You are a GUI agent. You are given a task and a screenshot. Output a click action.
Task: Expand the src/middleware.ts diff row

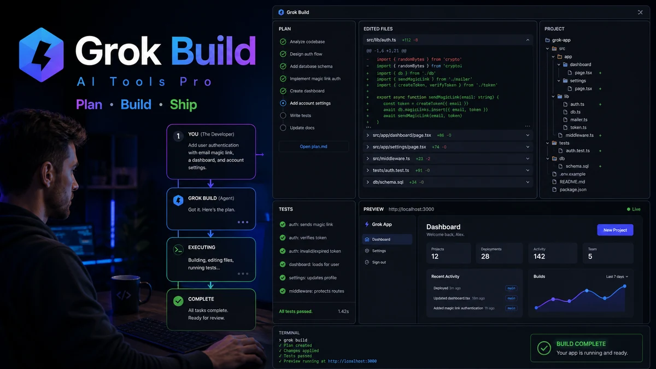pos(448,159)
